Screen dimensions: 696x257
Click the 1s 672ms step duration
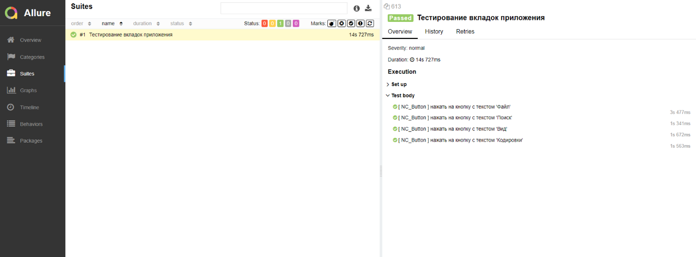coord(680,135)
